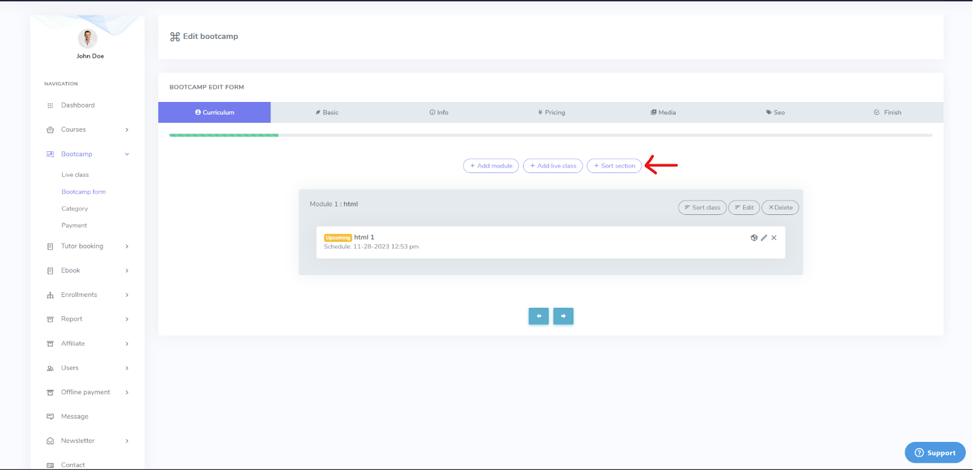Click the Add live class button
The height and width of the screenshot is (470, 973).
coord(553,166)
